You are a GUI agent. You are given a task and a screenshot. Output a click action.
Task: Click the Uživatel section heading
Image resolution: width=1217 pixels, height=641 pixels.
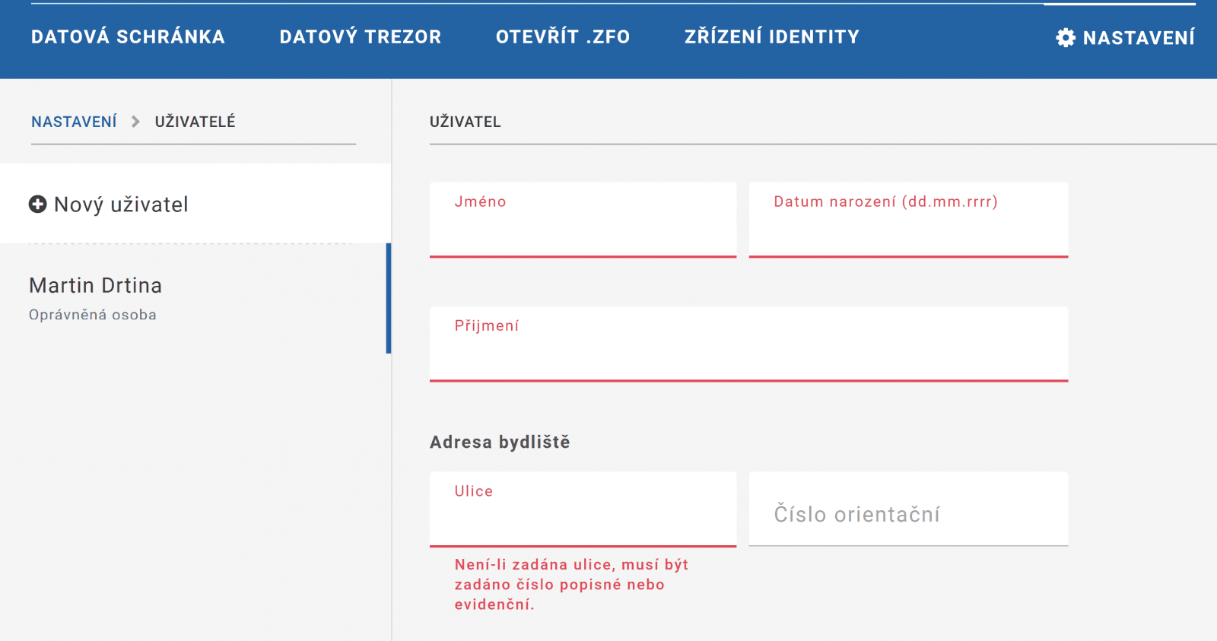465,122
